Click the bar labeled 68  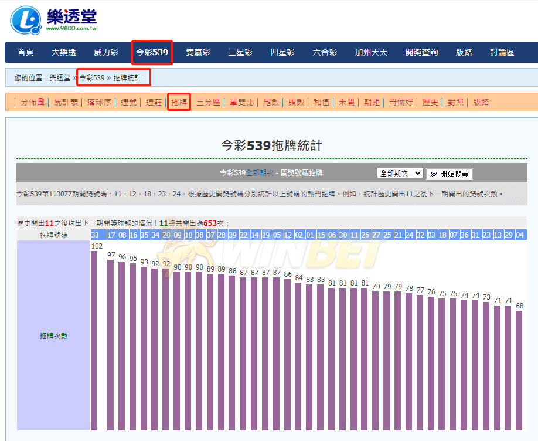click(x=519, y=370)
